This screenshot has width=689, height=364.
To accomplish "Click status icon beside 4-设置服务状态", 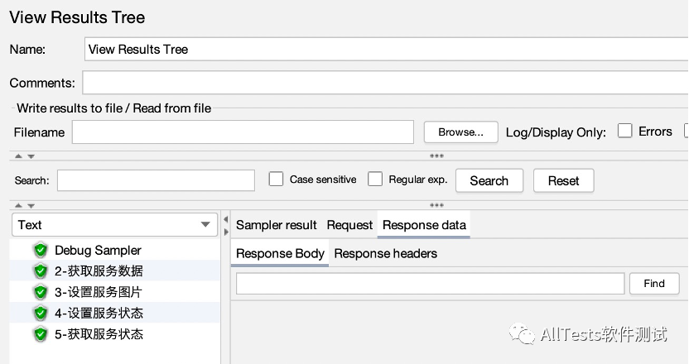I will 41,313.
